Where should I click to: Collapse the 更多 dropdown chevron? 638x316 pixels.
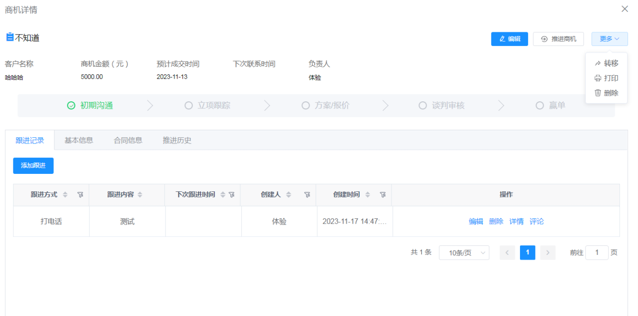click(x=617, y=39)
